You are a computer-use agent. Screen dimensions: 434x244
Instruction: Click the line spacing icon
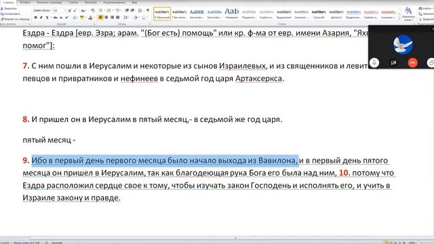point(125,18)
